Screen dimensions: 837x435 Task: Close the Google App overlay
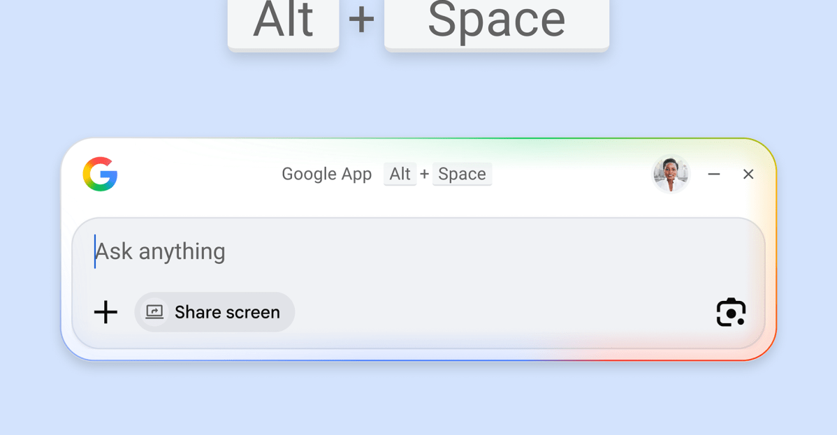(x=748, y=174)
